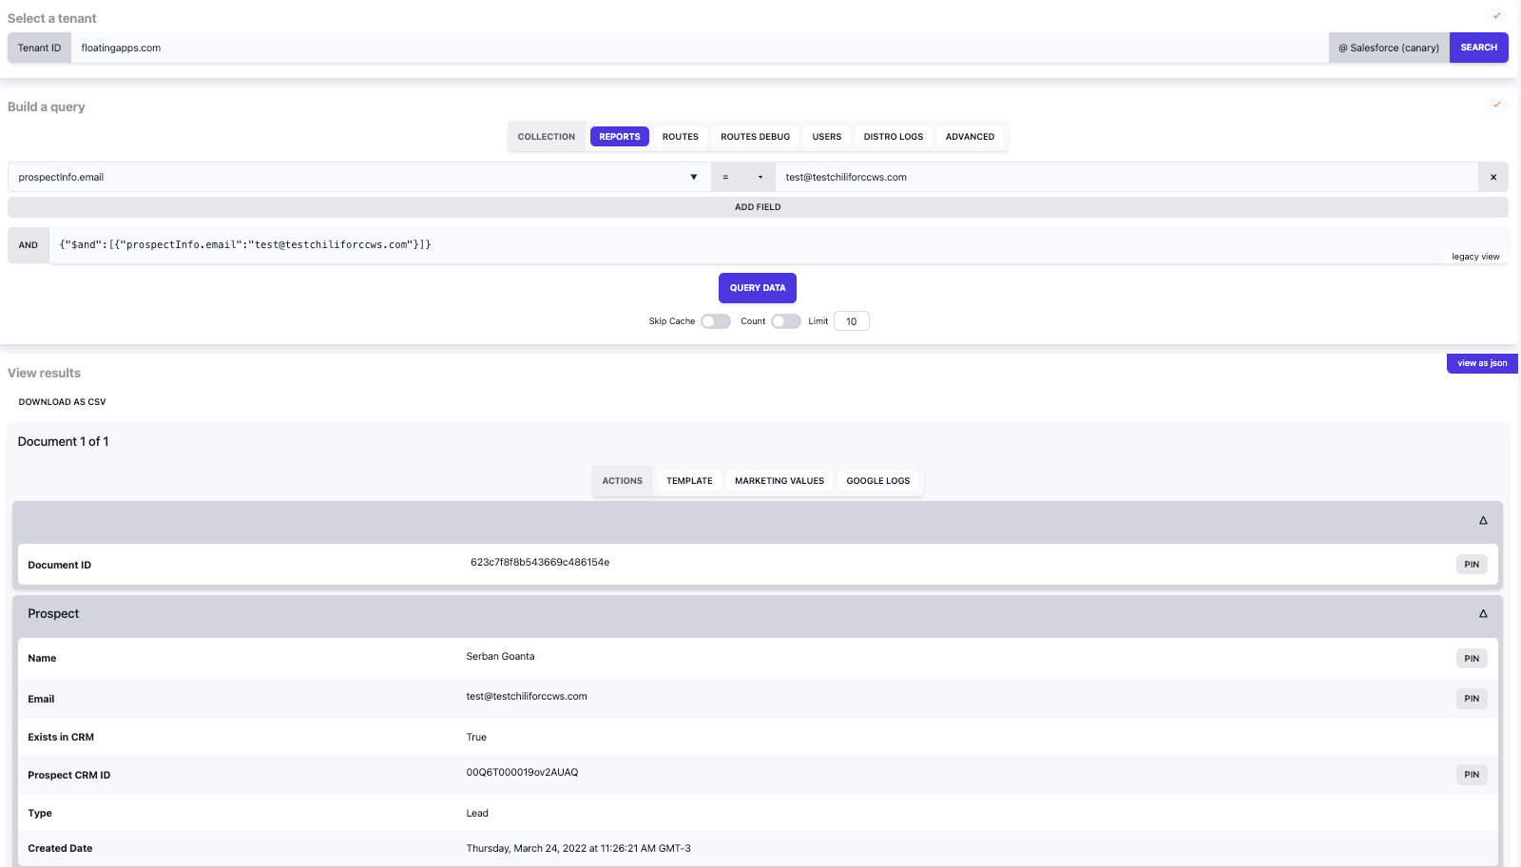Image resolution: width=1521 pixels, height=867 pixels.
Task: Click Add Field
Action: [758, 207]
